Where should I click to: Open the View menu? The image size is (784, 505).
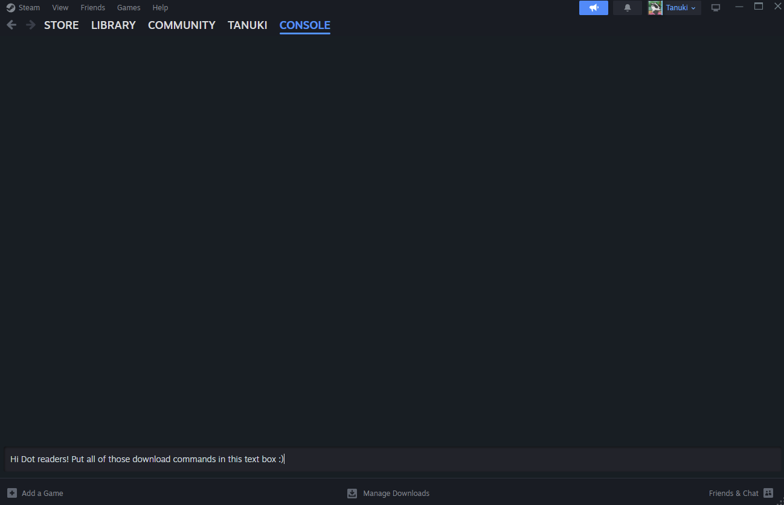60,7
